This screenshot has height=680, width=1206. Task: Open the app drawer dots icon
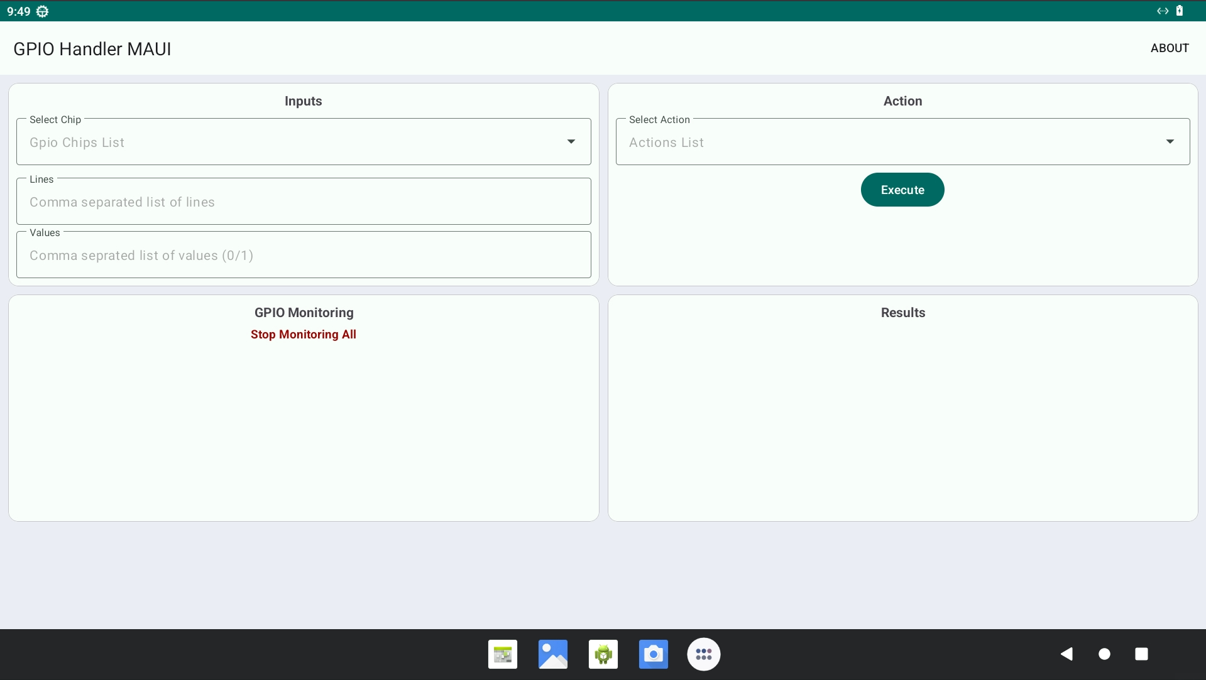(x=704, y=654)
